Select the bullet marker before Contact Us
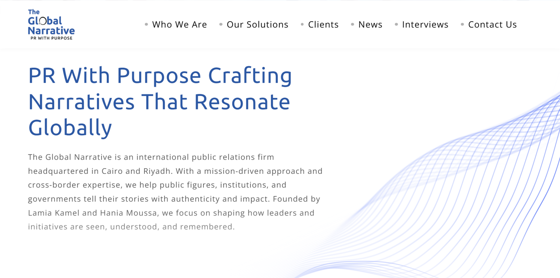Viewport: 560px width, 278px height. pyautogui.click(x=462, y=25)
